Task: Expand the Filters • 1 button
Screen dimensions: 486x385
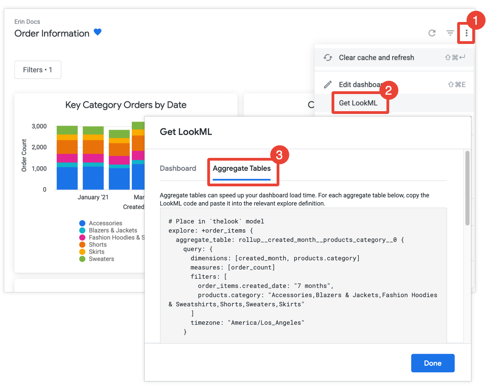Action: pyautogui.click(x=38, y=70)
